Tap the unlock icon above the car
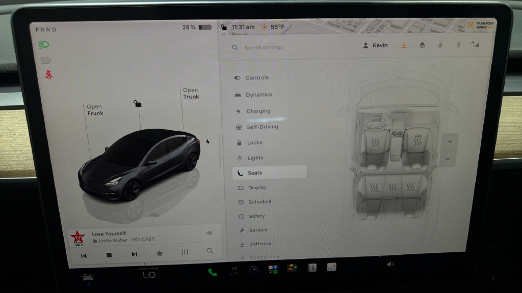This screenshot has width=522, height=293. click(x=138, y=104)
